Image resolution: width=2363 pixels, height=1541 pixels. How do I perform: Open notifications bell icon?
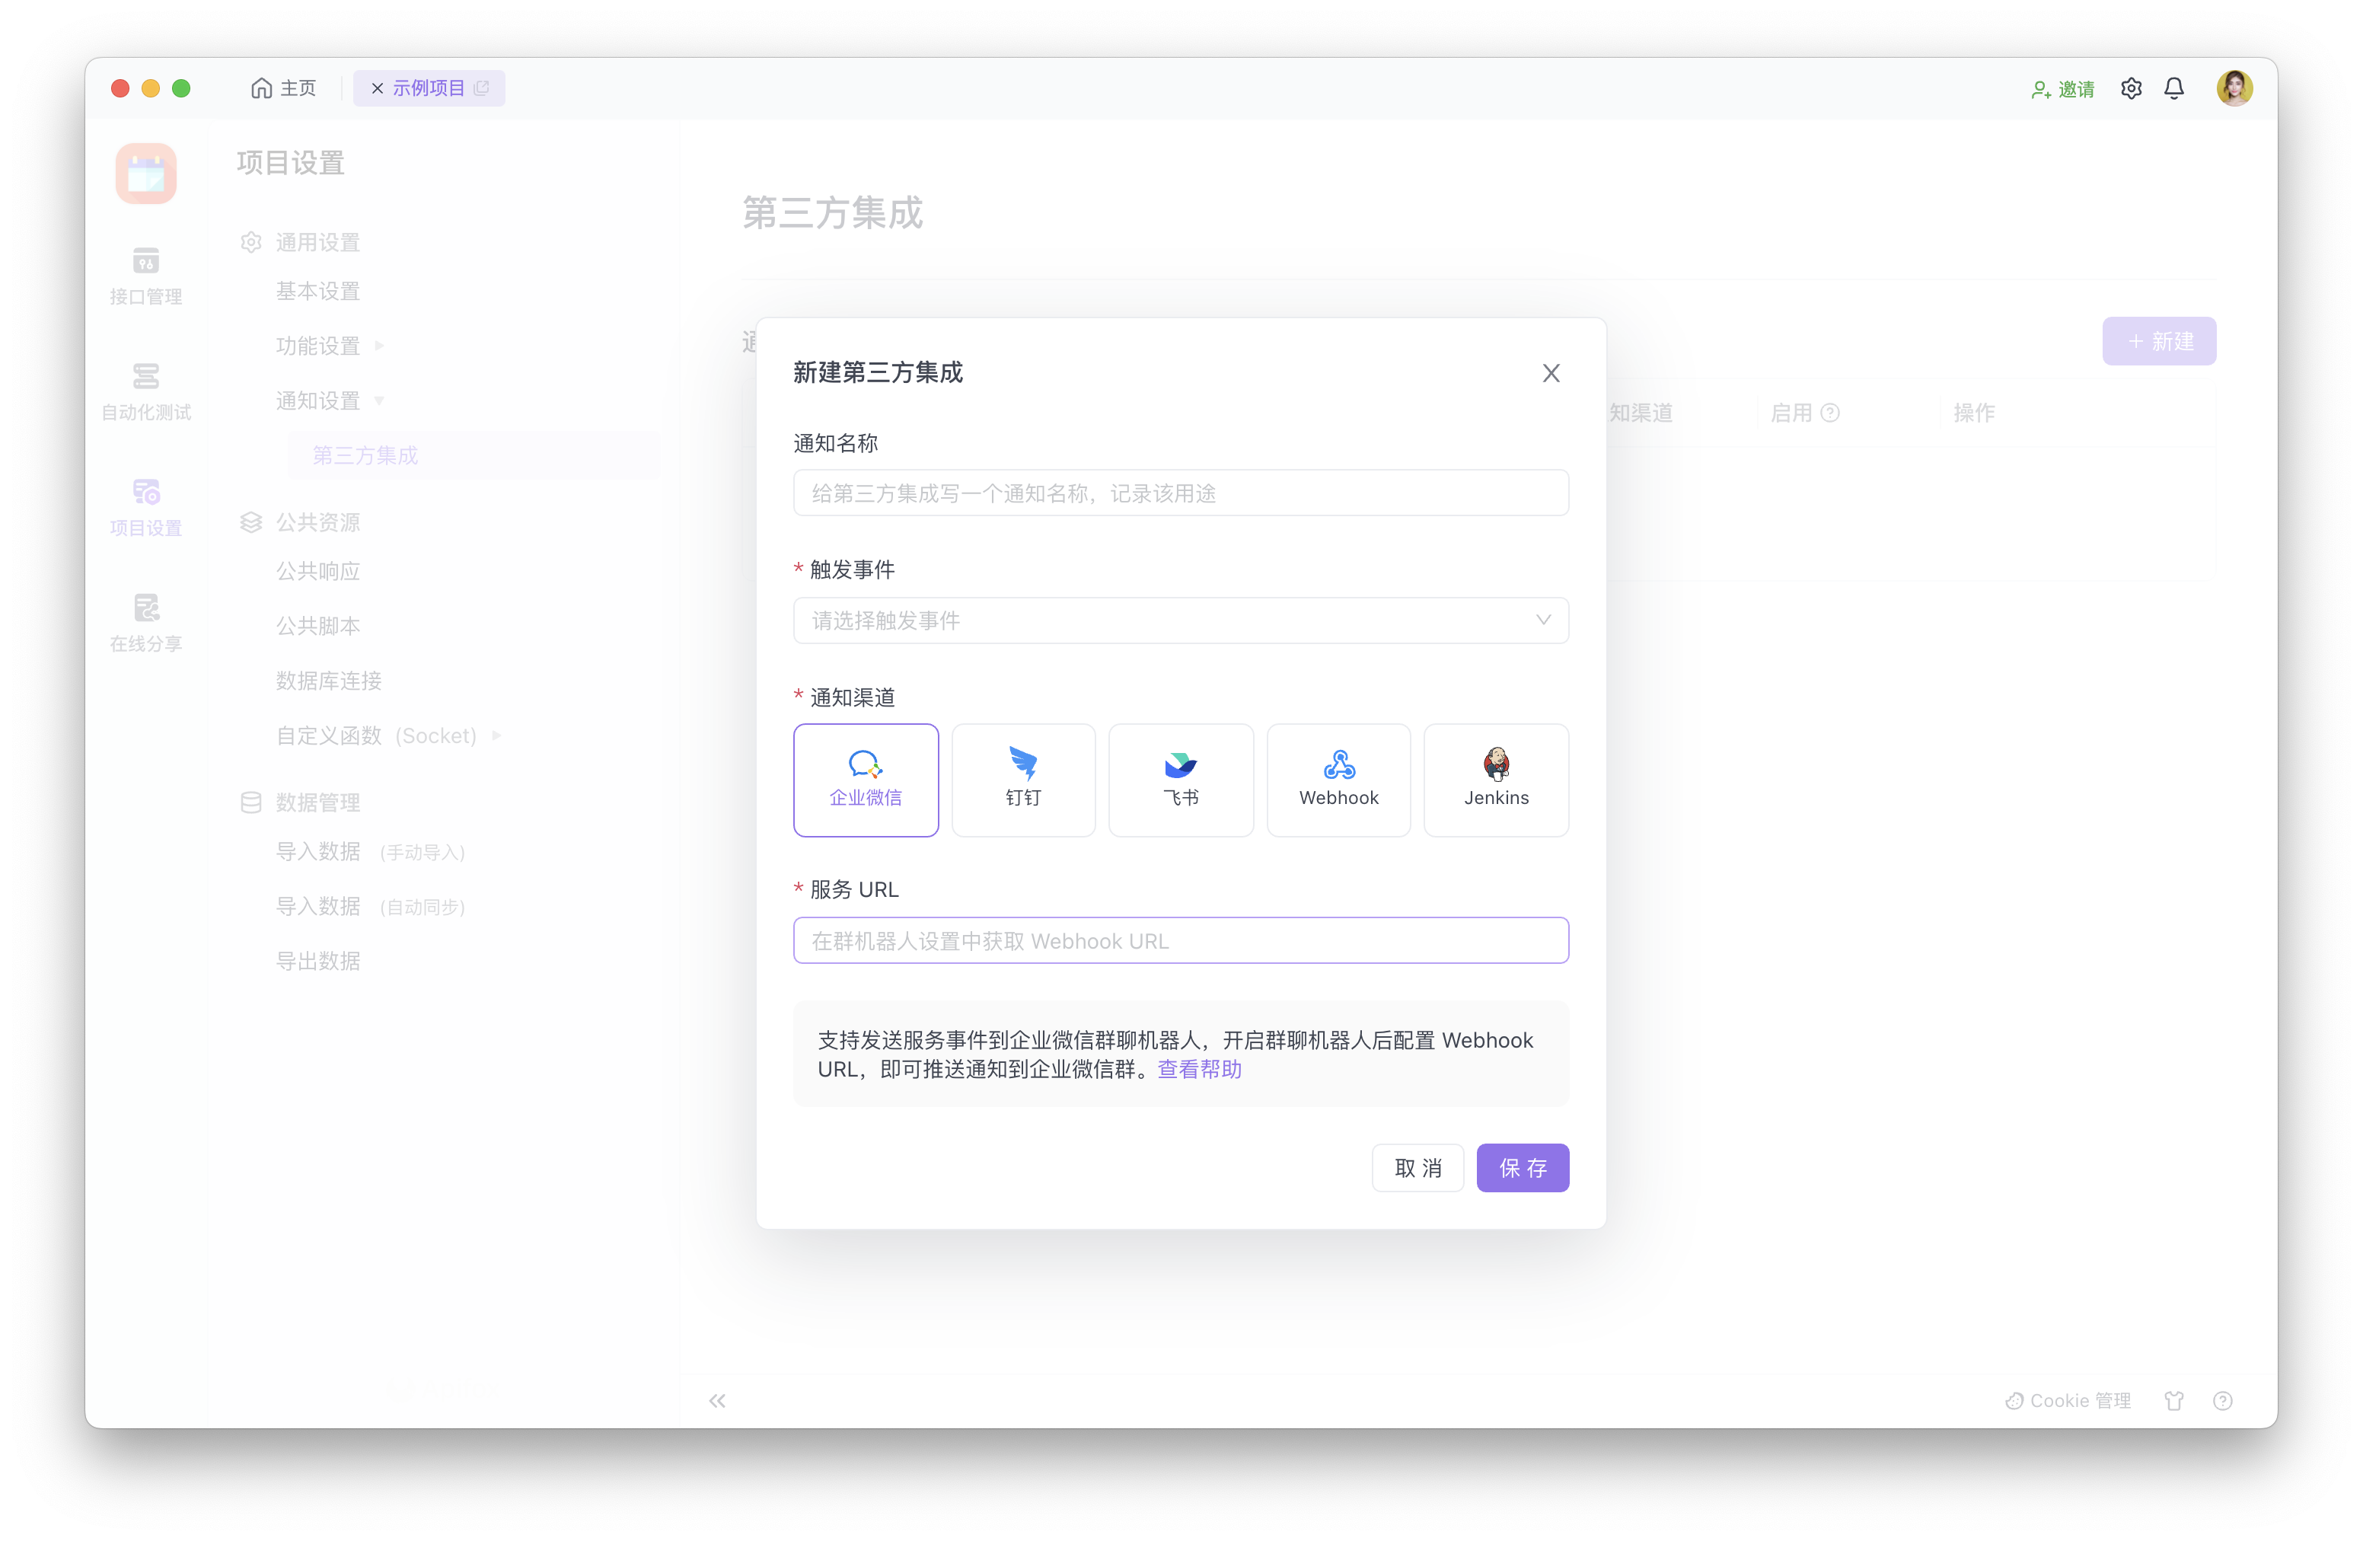pyautogui.click(x=2173, y=88)
